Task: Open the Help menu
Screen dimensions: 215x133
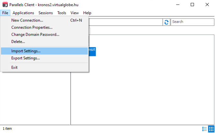Action: (87, 13)
